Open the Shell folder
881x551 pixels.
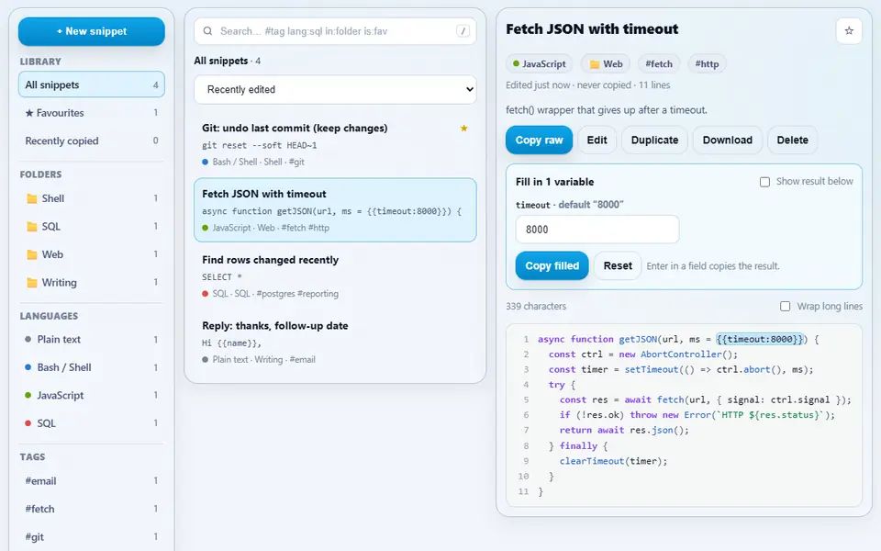pyautogui.click(x=92, y=198)
